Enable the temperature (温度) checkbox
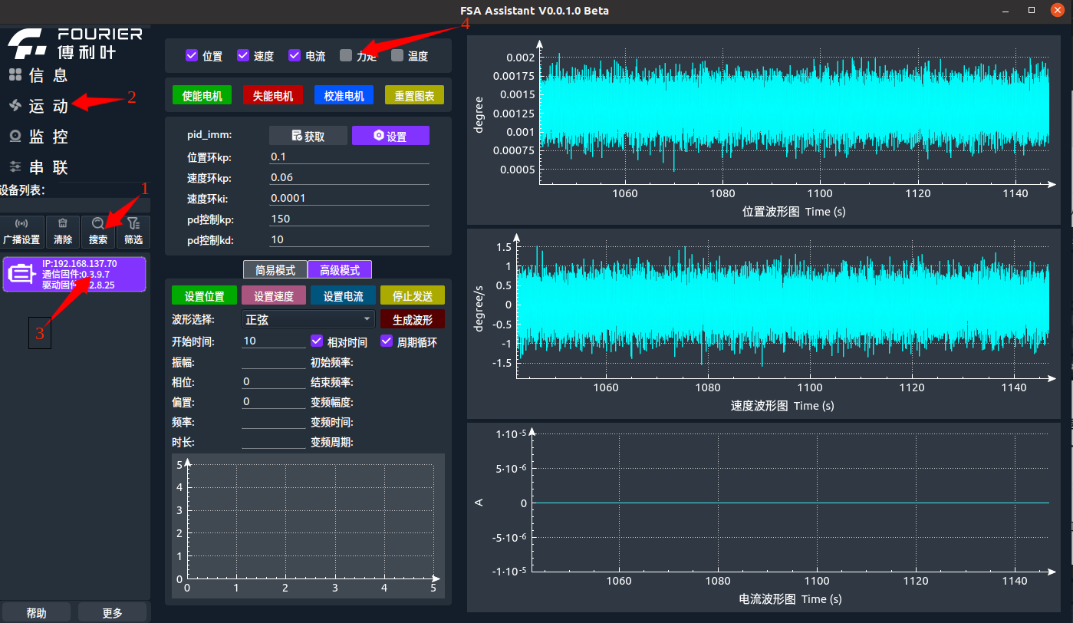Image resolution: width=1073 pixels, height=623 pixels. pyautogui.click(x=397, y=55)
